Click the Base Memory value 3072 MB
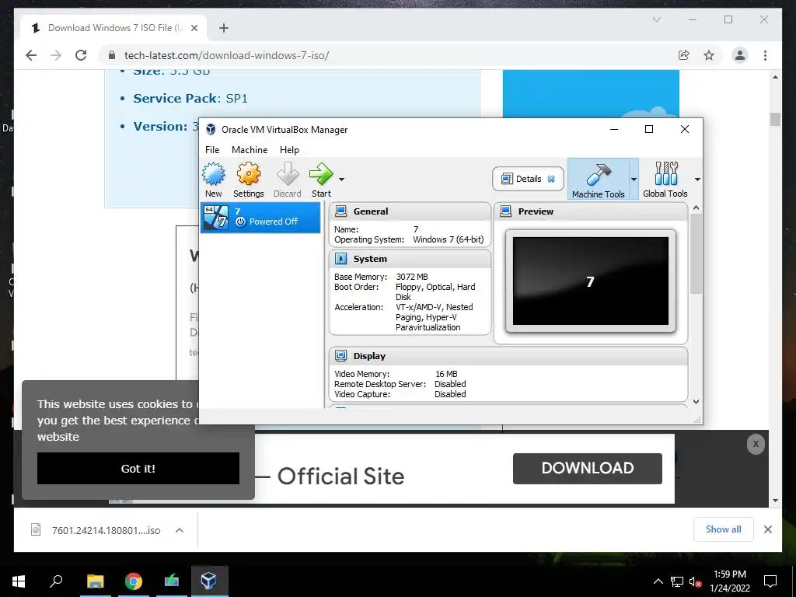 [412, 277]
